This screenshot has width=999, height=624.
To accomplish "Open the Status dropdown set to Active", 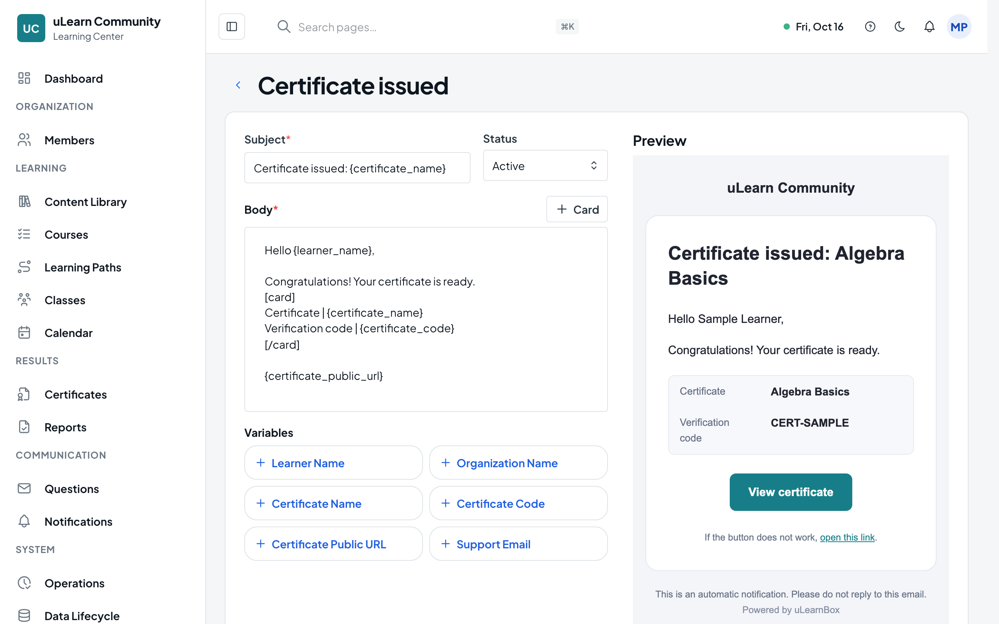I will pos(545,165).
